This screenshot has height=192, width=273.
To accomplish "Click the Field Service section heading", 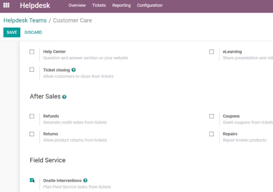I will click(x=48, y=160).
